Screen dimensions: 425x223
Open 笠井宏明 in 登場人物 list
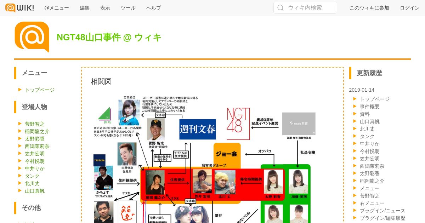[35, 154]
